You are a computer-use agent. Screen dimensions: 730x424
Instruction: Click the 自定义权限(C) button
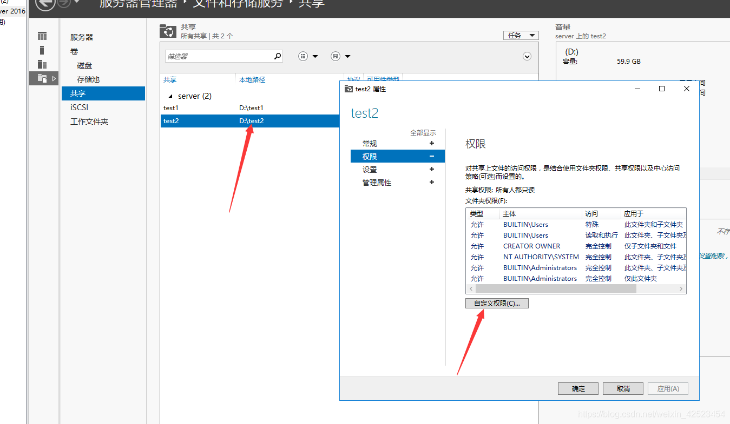(x=496, y=303)
